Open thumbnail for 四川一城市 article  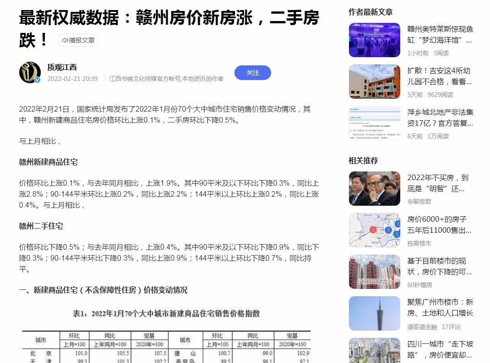(x=375, y=351)
